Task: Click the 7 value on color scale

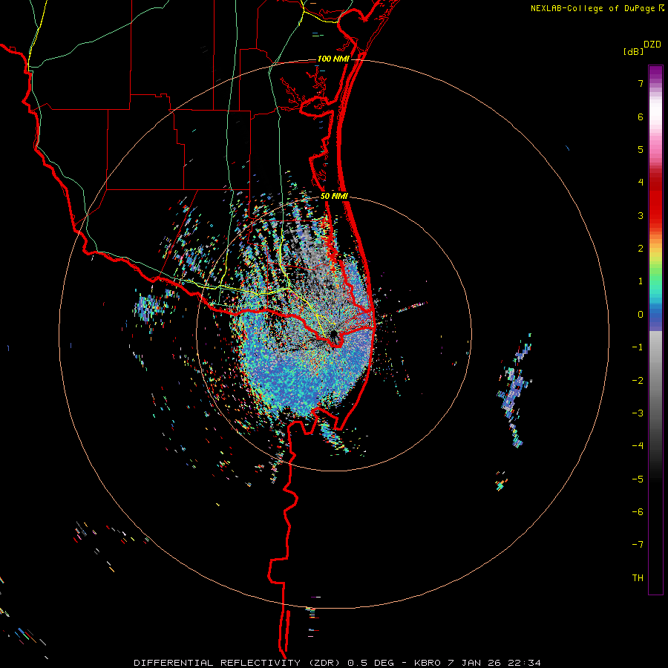Action: (641, 83)
